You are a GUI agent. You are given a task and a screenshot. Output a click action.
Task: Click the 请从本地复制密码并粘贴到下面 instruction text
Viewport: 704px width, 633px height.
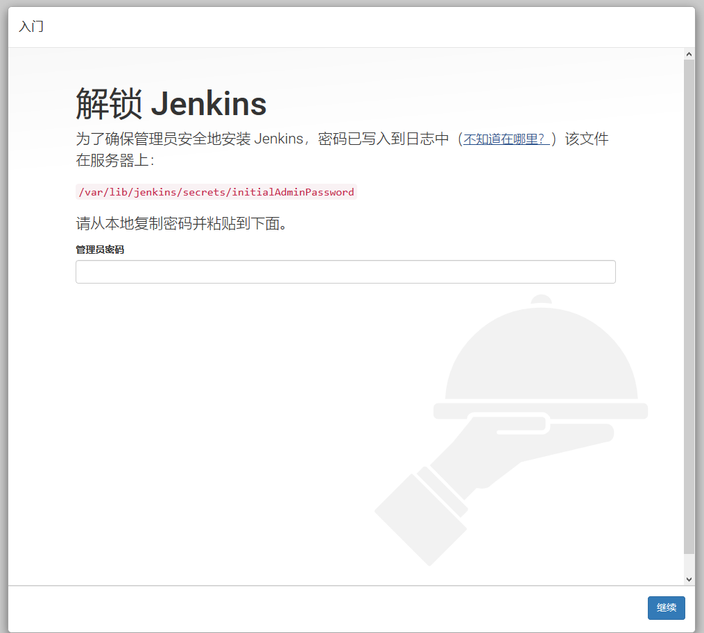pyautogui.click(x=182, y=223)
